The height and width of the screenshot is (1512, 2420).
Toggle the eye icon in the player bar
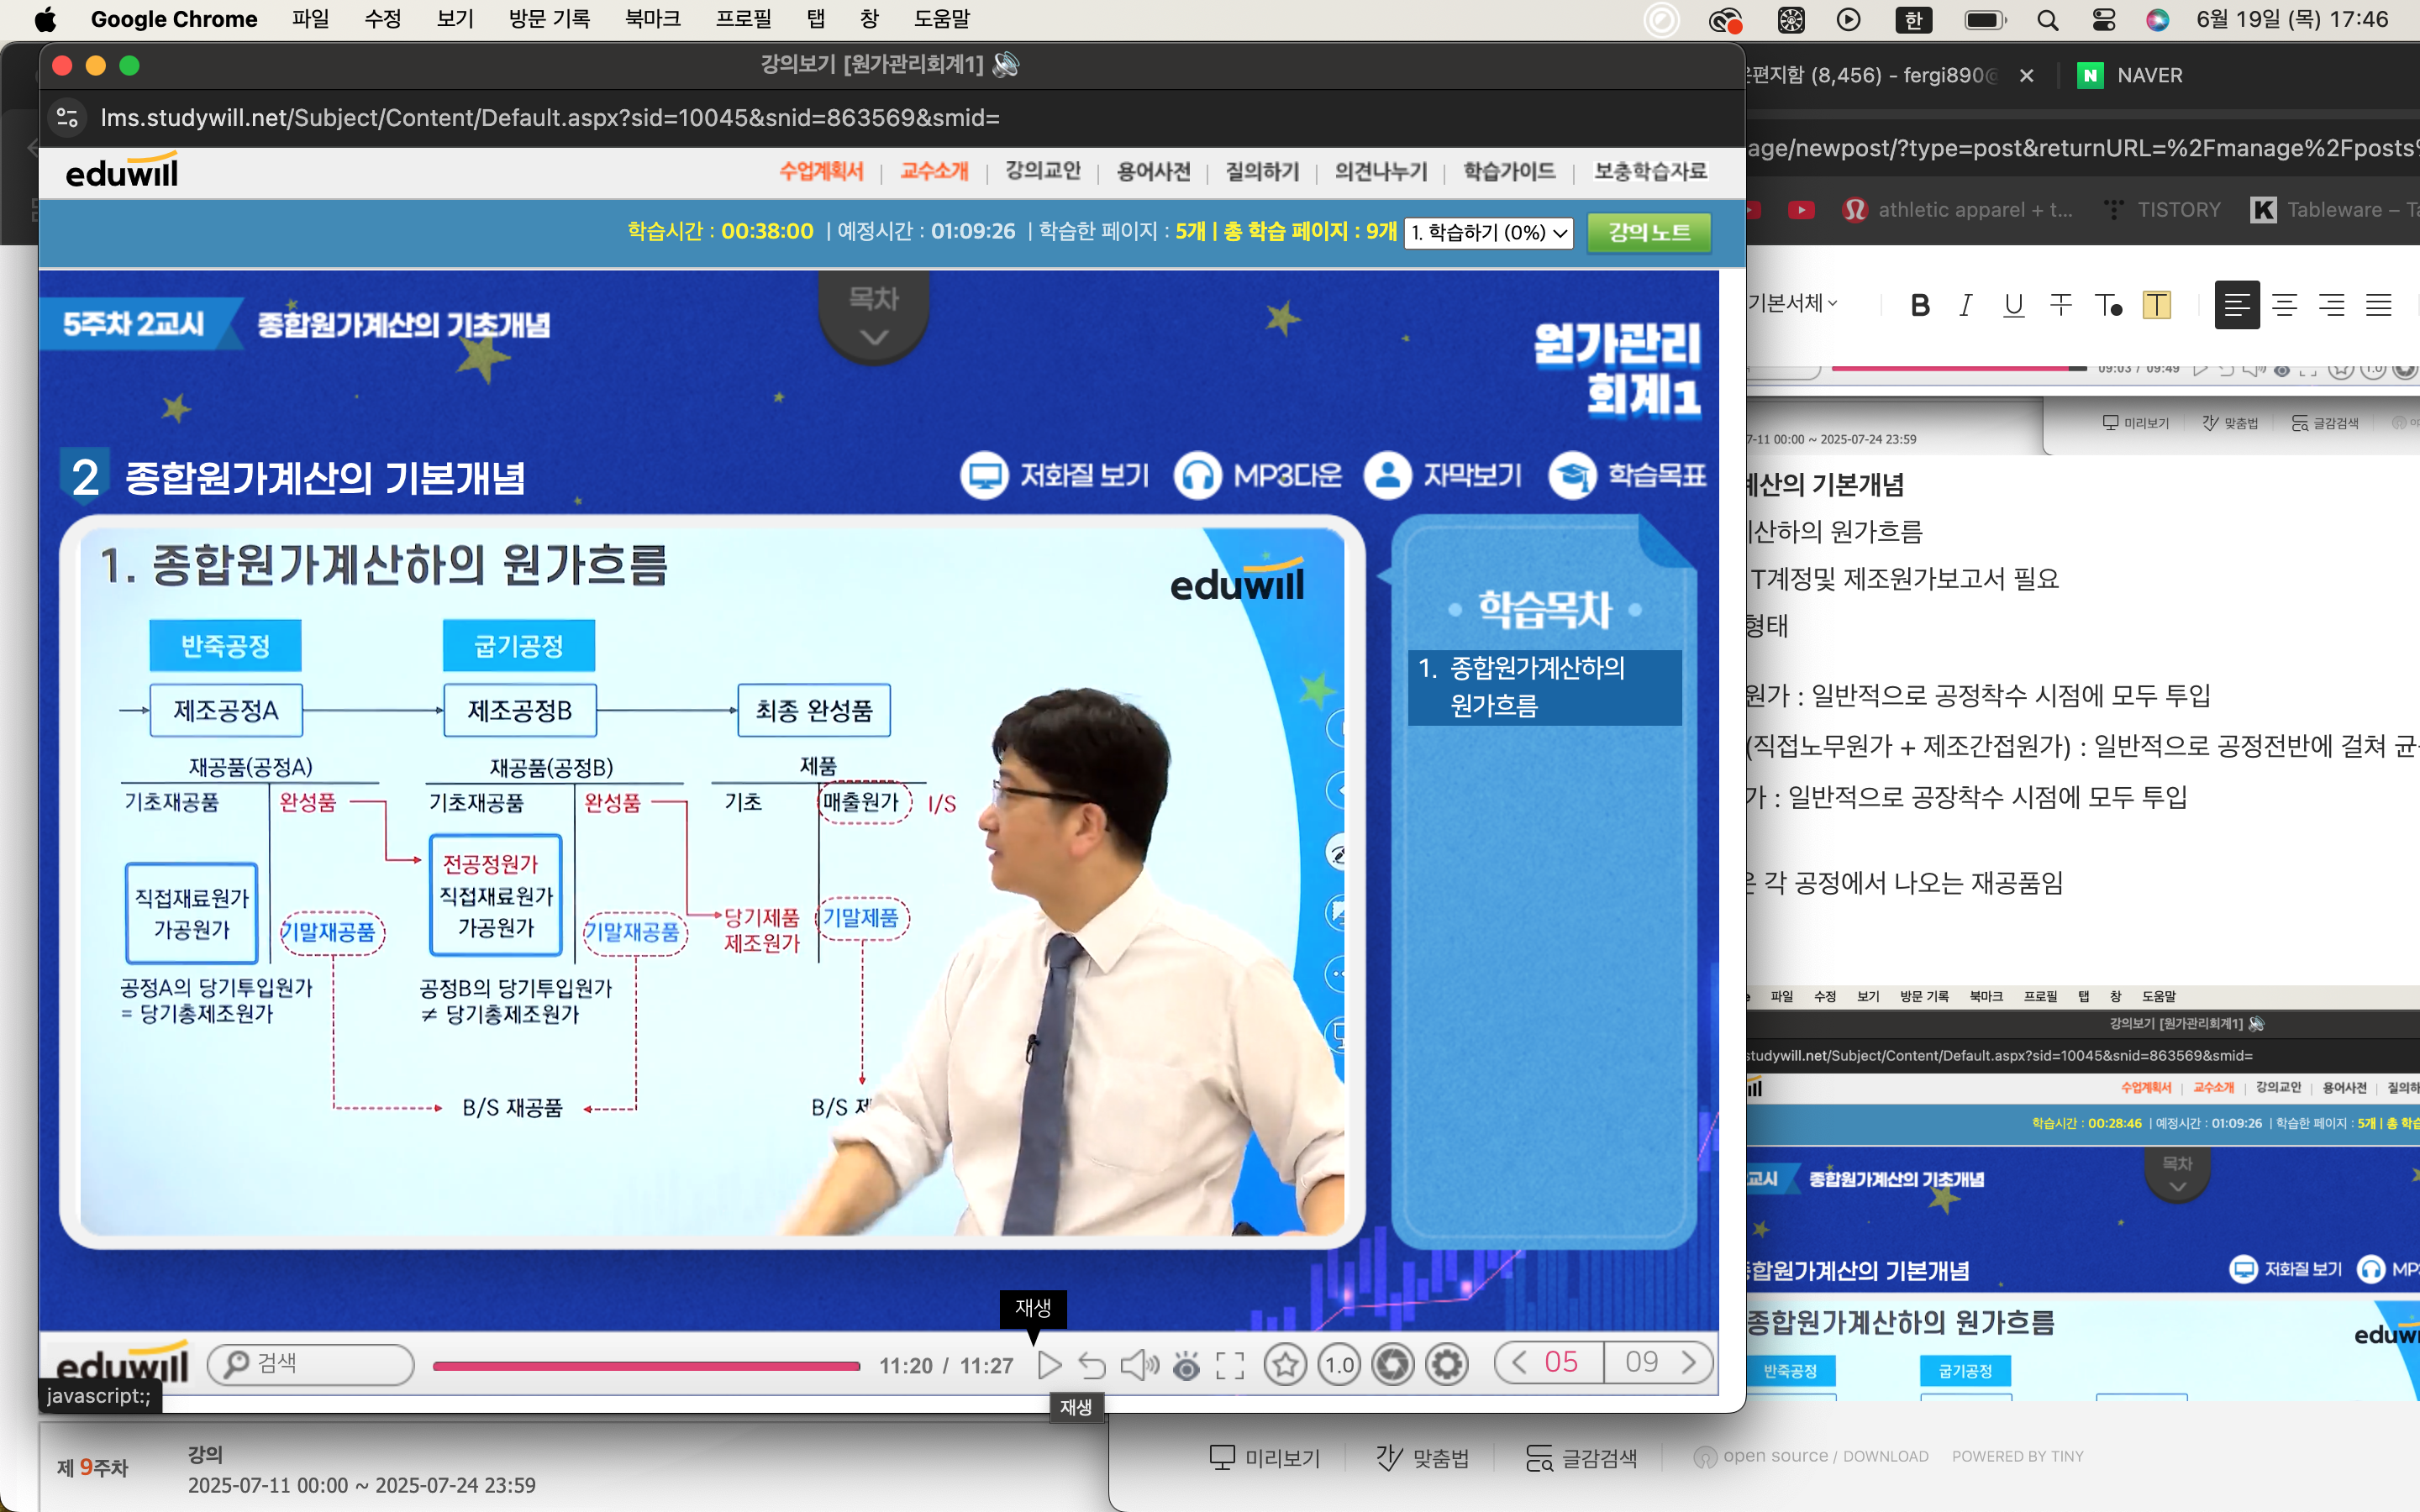click(x=1186, y=1365)
